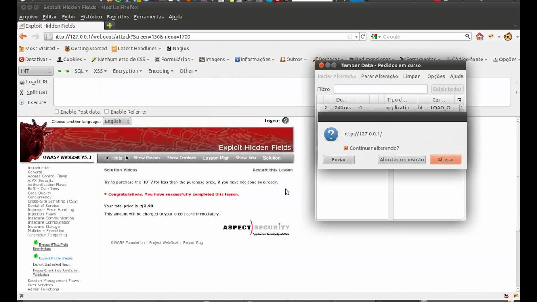Viewport: 537px width, 302px height.
Task: Click Show Cookies in WebGoat
Action: click(x=182, y=158)
